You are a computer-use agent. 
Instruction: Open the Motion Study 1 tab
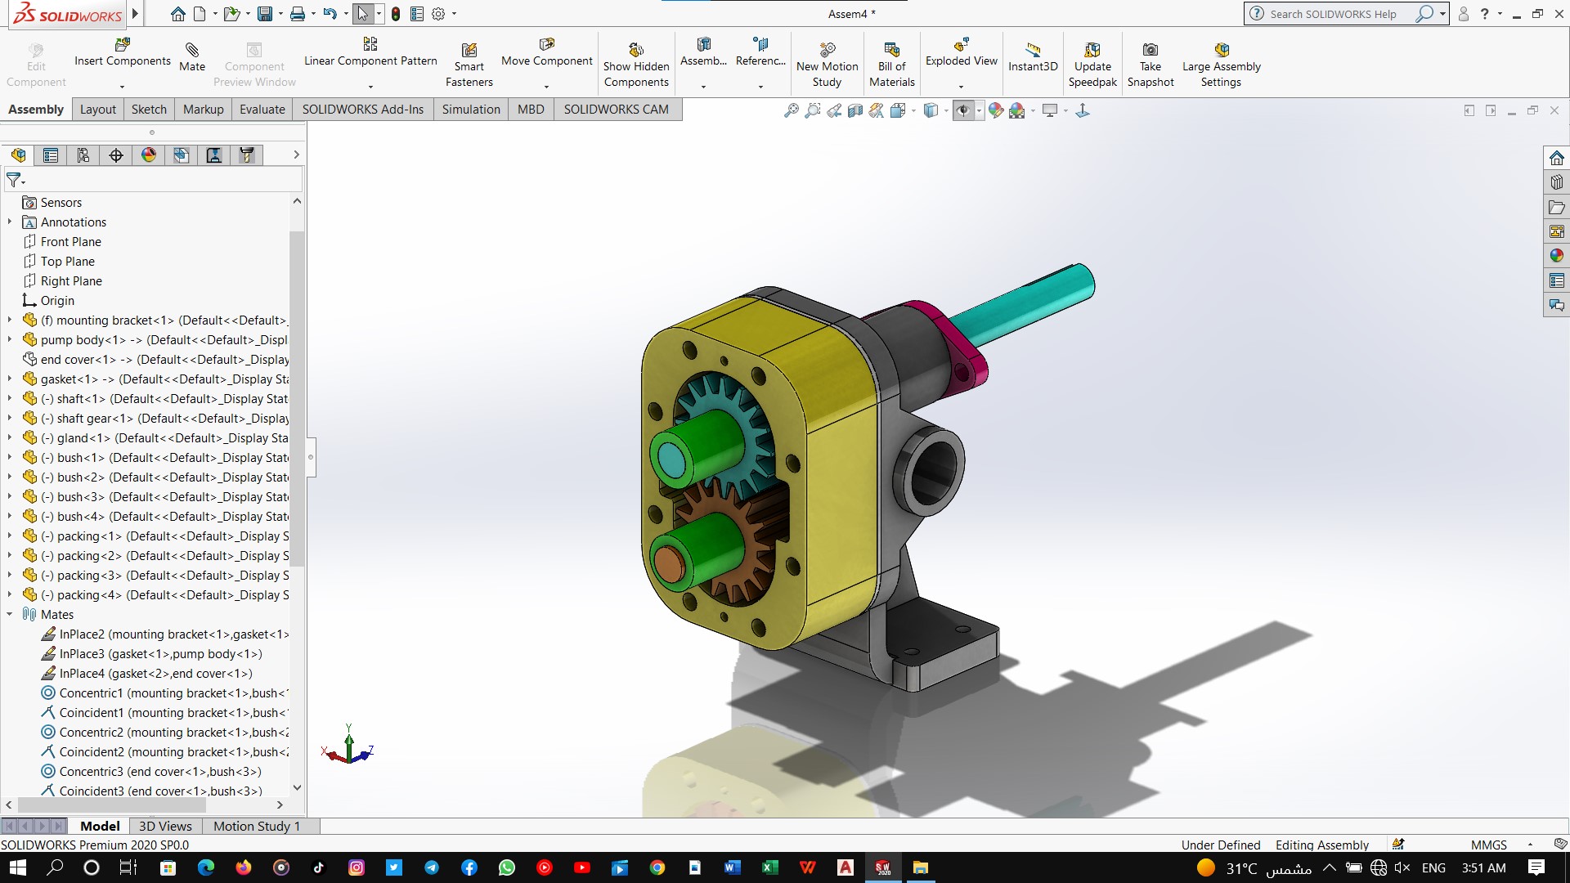pyautogui.click(x=256, y=827)
